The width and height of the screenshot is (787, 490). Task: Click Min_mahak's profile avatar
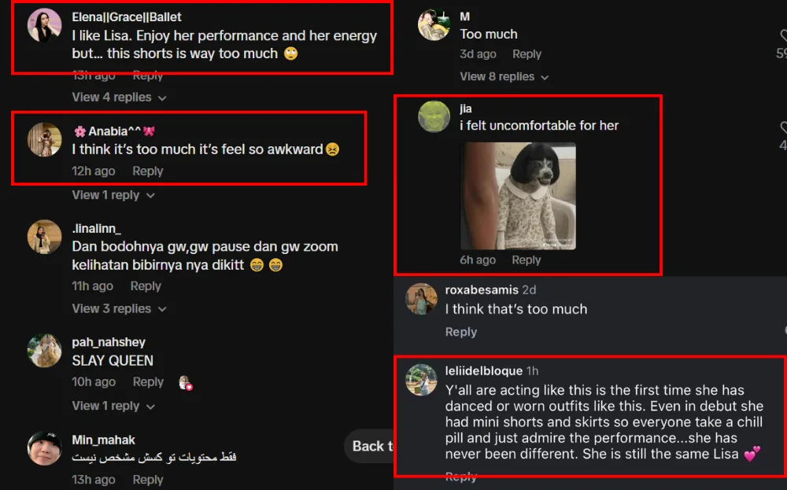(45, 448)
